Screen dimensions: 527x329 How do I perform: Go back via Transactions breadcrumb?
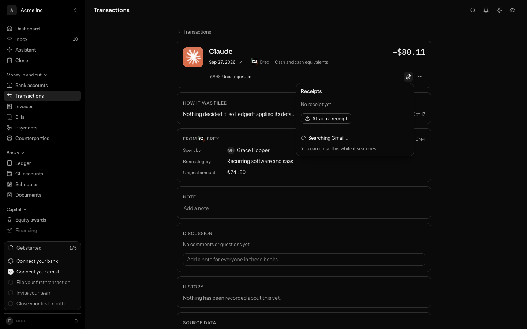(x=194, y=32)
